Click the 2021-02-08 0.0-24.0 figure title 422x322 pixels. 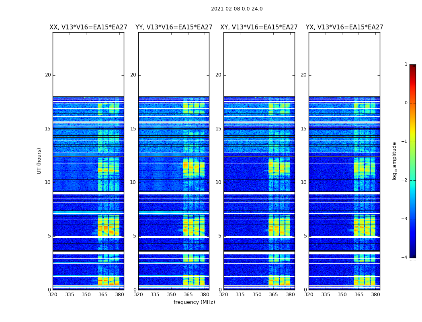[237, 9]
